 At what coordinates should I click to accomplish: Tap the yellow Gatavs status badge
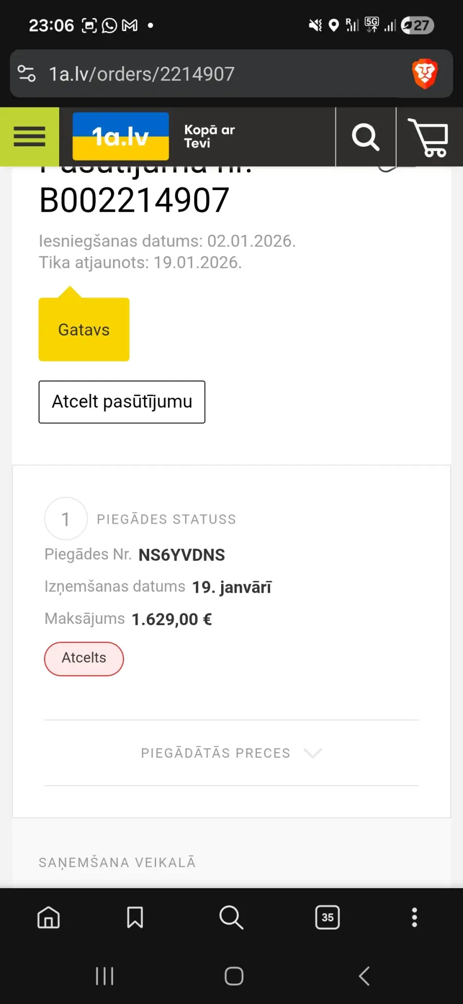(x=84, y=330)
